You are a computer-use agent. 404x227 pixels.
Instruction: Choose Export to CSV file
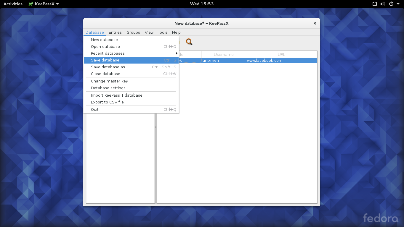tap(131, 102)
